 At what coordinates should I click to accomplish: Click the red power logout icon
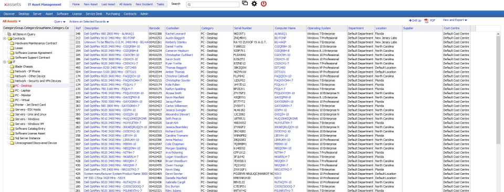tap(264, 4)
